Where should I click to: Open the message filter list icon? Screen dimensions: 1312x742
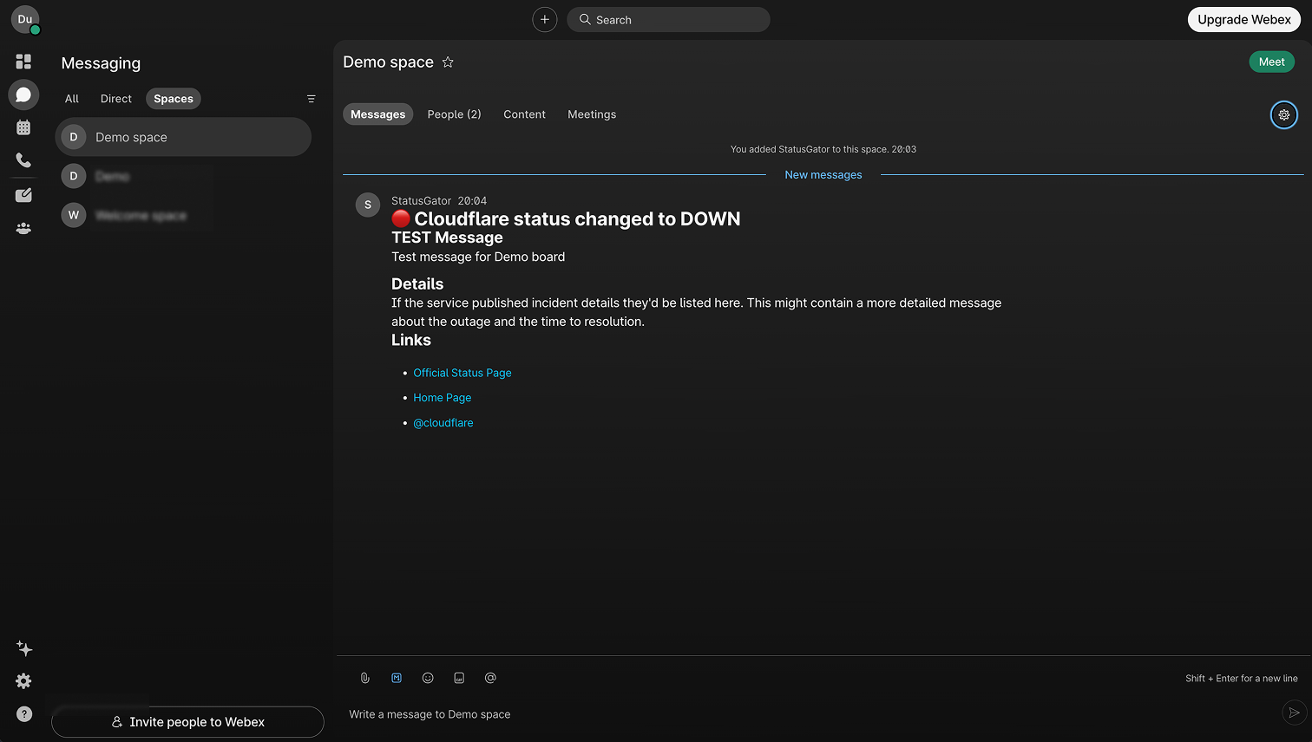click(312, 99)
